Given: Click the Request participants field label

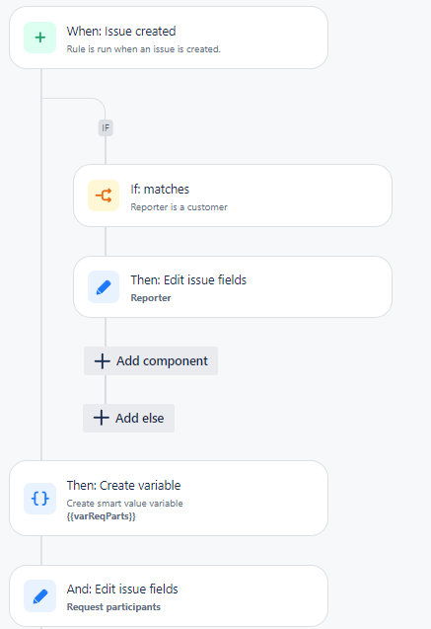Looking at the screenshot, I should (x=113, y=607).
